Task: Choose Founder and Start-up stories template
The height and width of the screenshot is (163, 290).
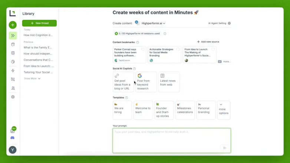Action: point(164,110)
